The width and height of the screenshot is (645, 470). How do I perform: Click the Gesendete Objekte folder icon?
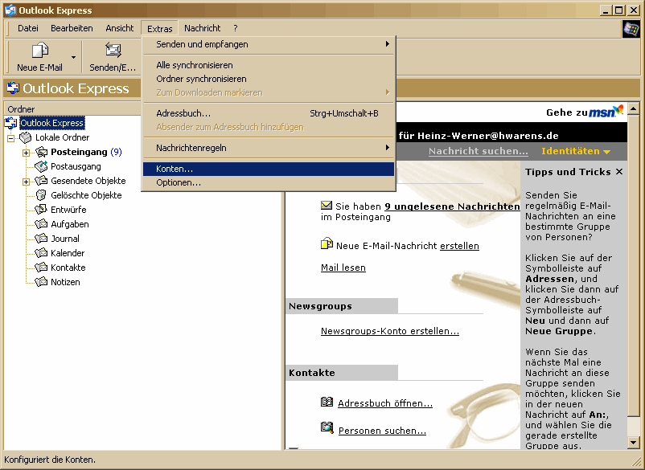click(x=41, y=181)
